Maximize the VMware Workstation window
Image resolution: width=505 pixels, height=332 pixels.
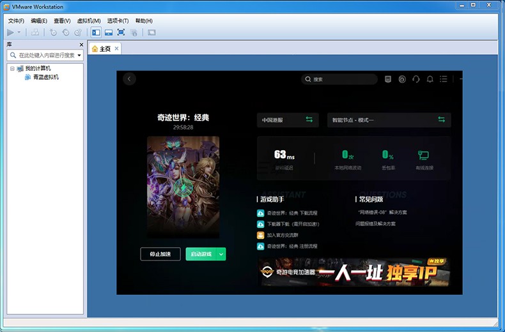(473, 5)
